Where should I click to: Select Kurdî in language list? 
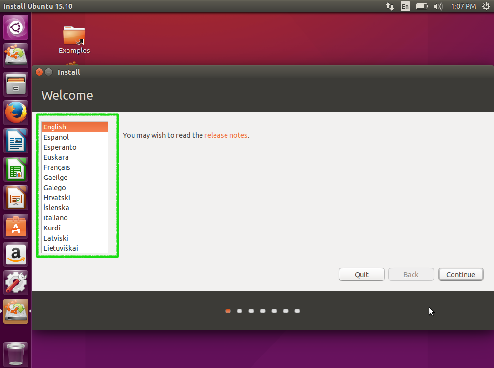click(x=75, y=228)
